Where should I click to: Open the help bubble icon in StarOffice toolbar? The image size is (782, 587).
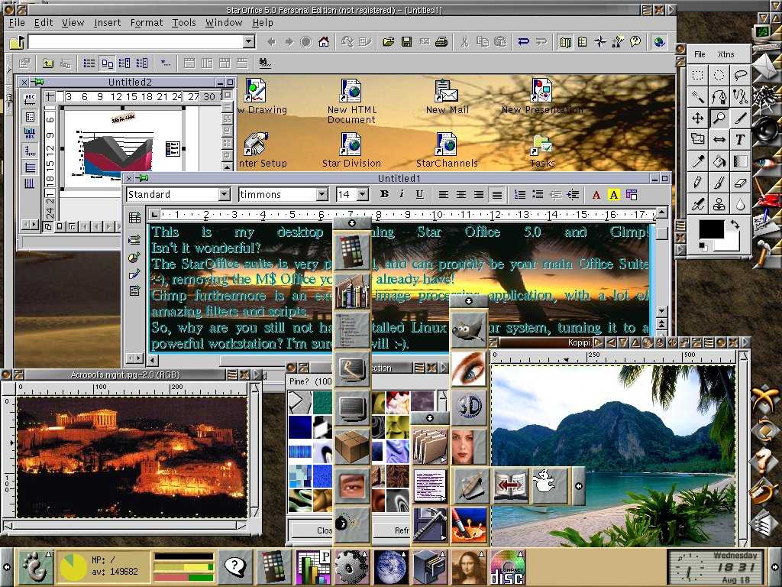(635, 42)
